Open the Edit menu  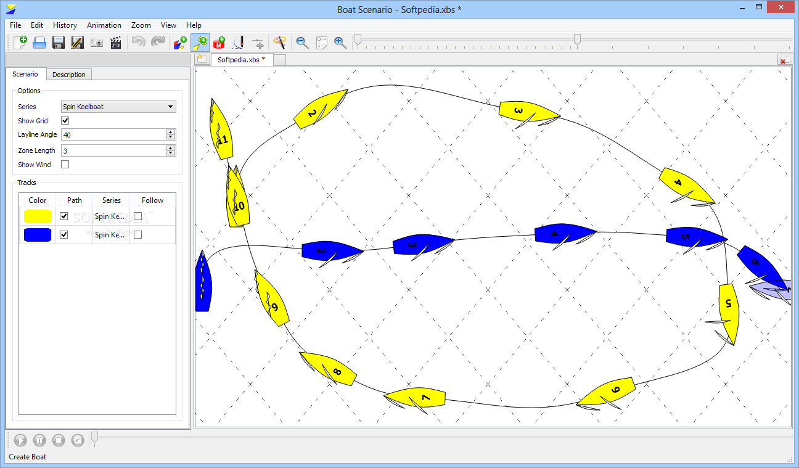[x=37, y=25]
